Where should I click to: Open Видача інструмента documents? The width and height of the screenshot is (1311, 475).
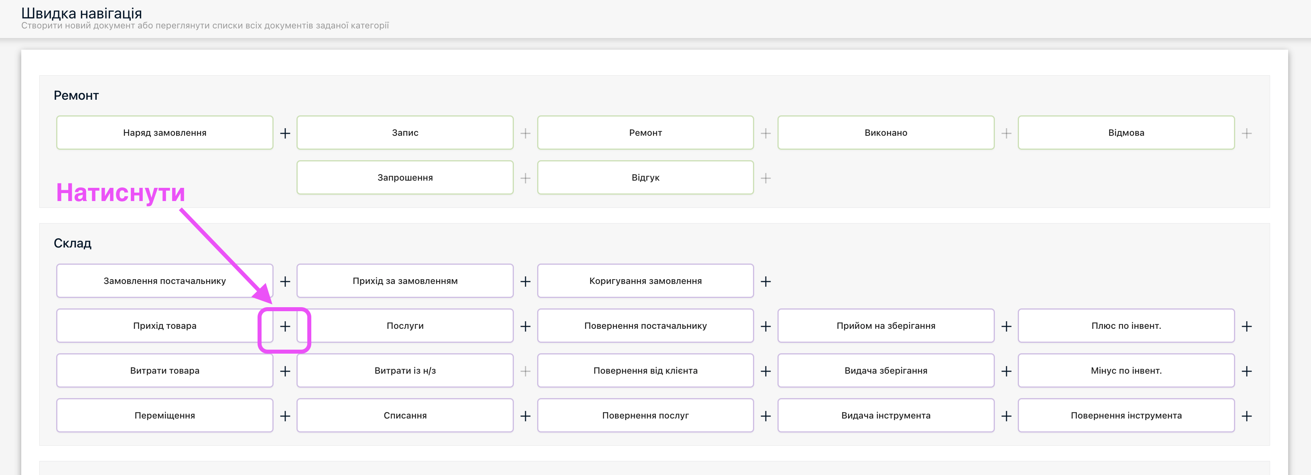(885, 415)
